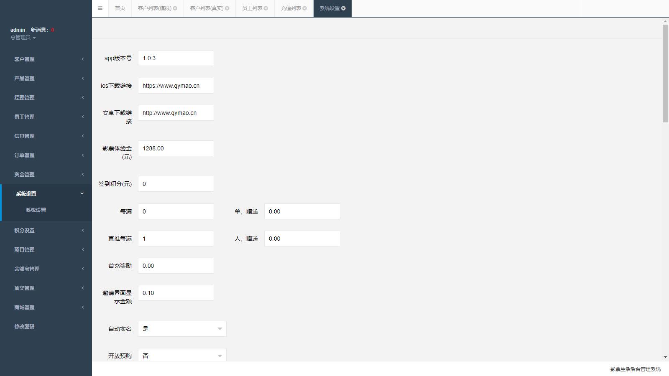Close the 充值列表 tab
669x376 pixels.
[304, 8]
